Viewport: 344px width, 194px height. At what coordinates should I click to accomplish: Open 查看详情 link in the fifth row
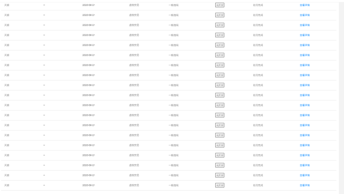tap(305, 45)
